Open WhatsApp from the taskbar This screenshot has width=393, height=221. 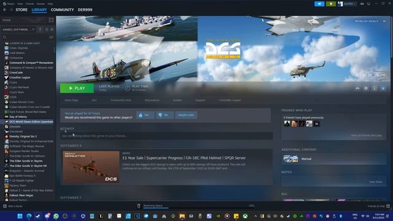[56, 216]
